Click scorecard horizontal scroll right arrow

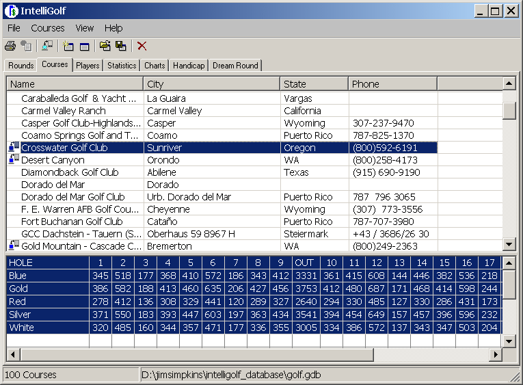(x=496, y=354)
